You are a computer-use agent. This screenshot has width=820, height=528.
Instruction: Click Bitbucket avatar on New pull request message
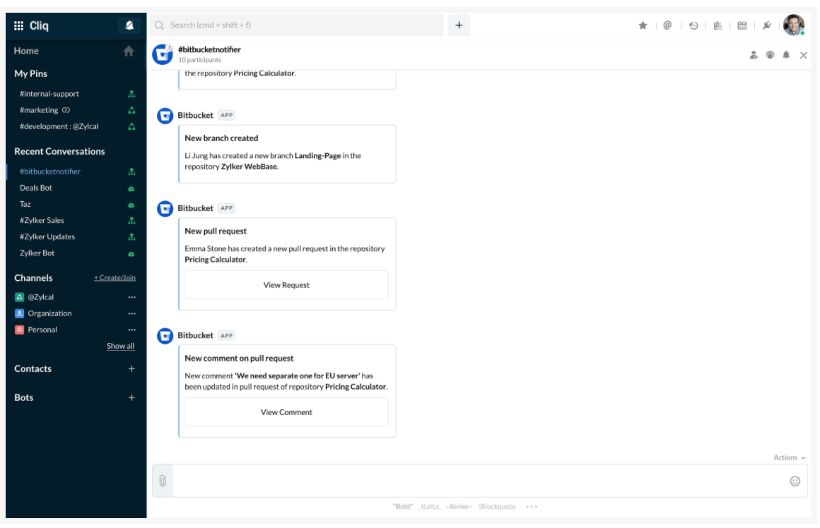click(165, 209)
